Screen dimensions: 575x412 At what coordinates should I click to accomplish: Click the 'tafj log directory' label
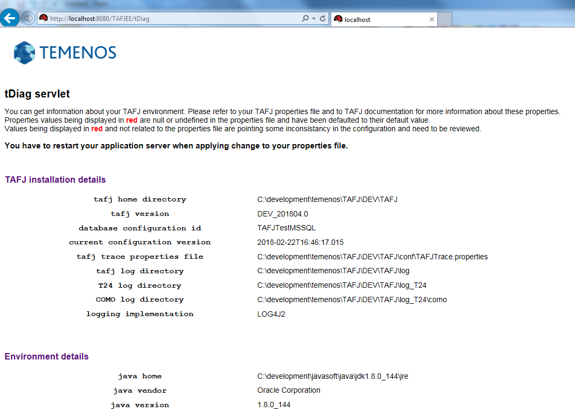(140, 271)
